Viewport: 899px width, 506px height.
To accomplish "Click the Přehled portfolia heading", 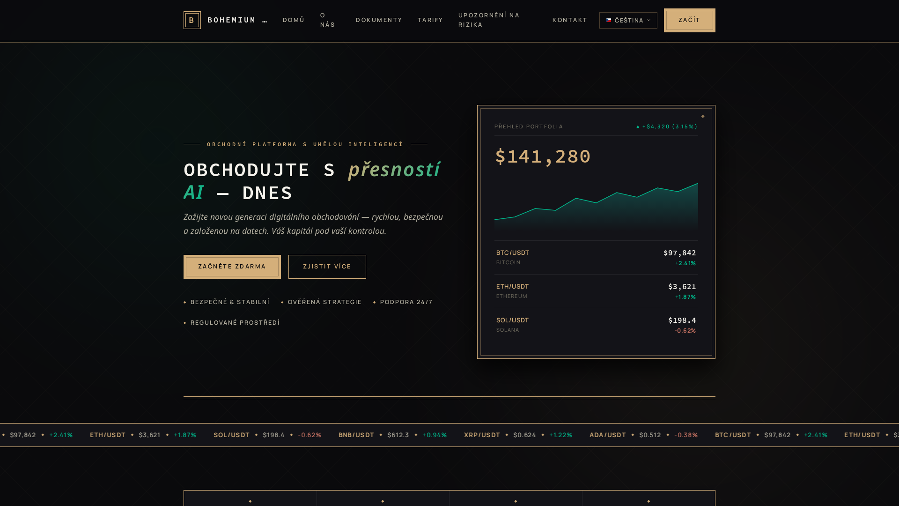I will (529, 126).
